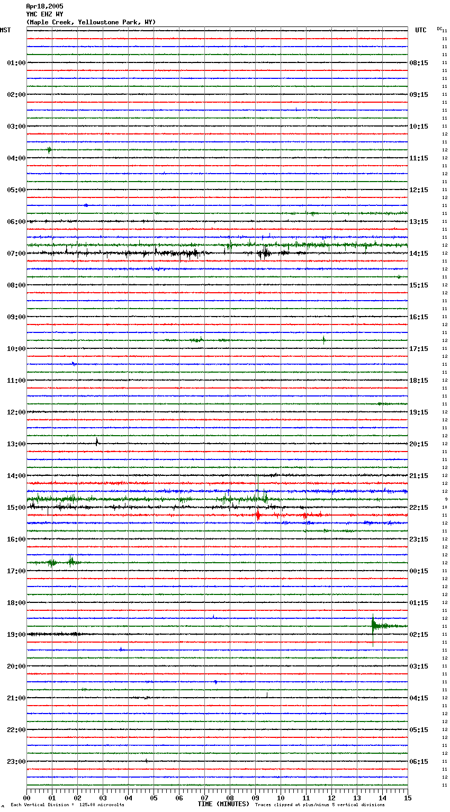
Task: Click minute 08 on the bottom axis
Action: (x=230, y=798)
